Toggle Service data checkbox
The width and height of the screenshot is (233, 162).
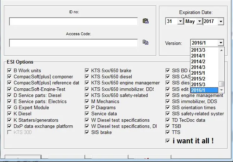[x=87, y=114]
